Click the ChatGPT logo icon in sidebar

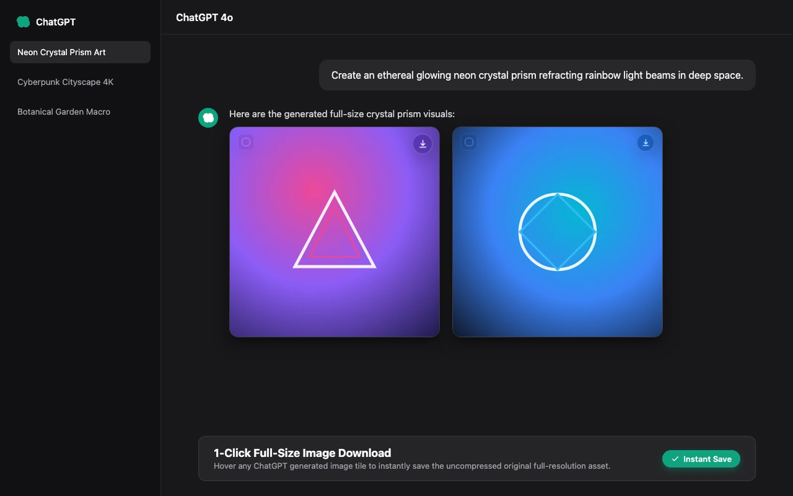coord(23,22)
